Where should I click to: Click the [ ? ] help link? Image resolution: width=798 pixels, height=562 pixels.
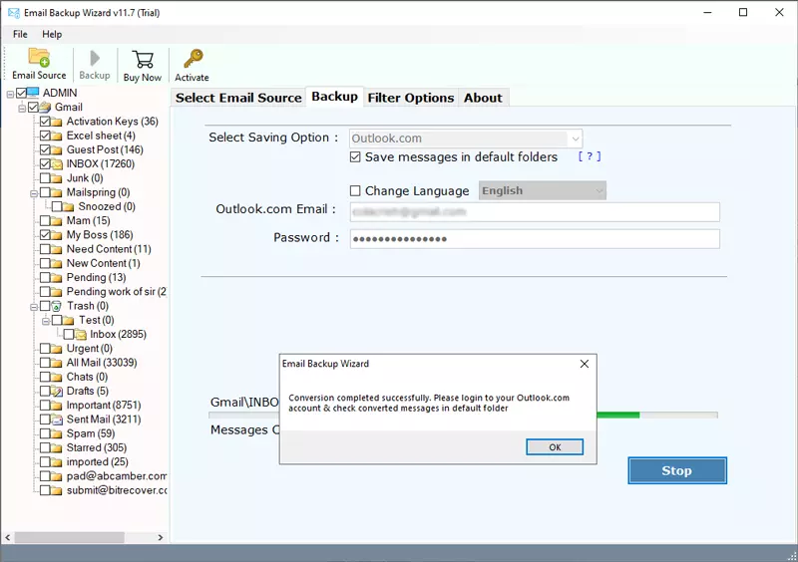590,156
